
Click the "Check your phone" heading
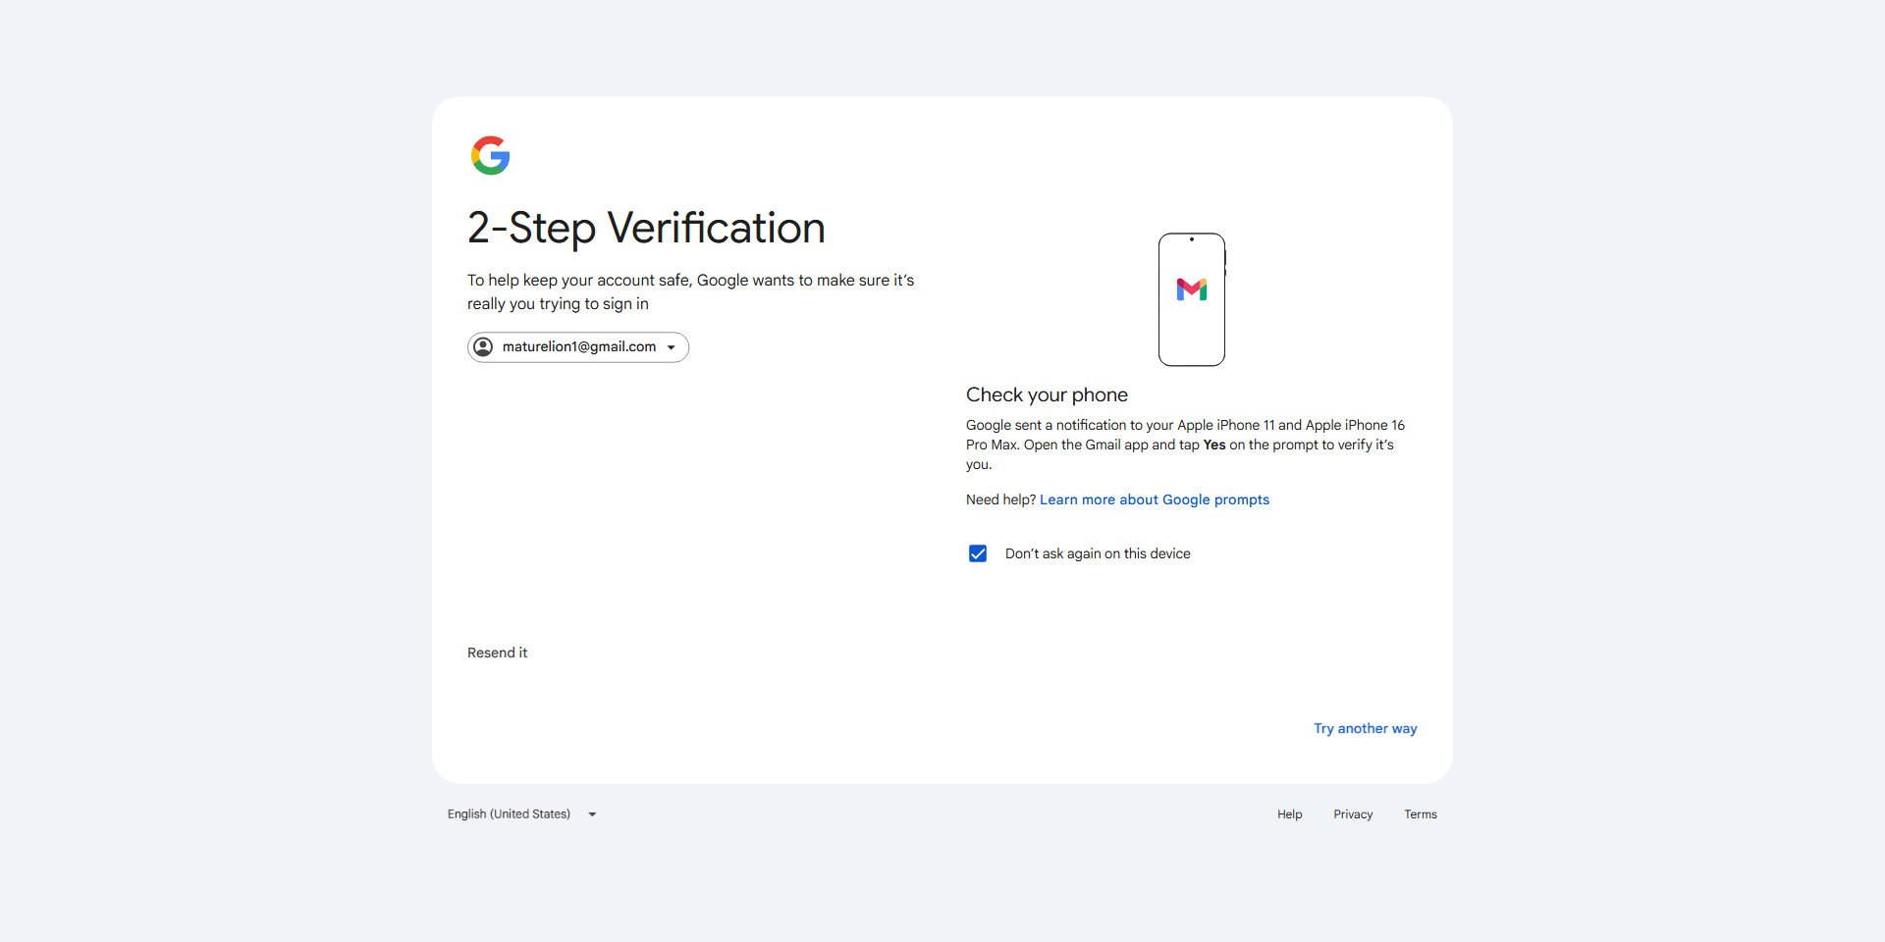[x=1047, y=394]
